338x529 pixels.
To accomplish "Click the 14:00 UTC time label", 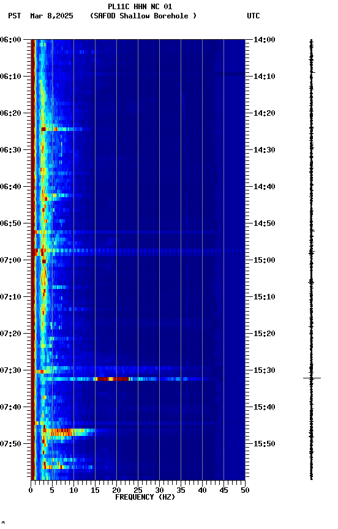I will click(x=265, y=40).
